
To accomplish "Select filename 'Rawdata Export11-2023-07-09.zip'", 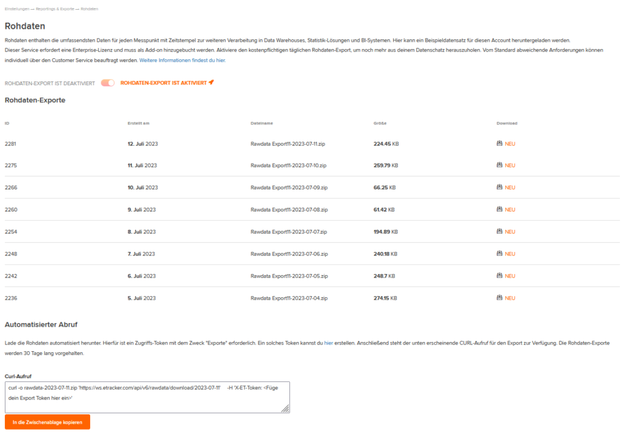I will [289, 188].
